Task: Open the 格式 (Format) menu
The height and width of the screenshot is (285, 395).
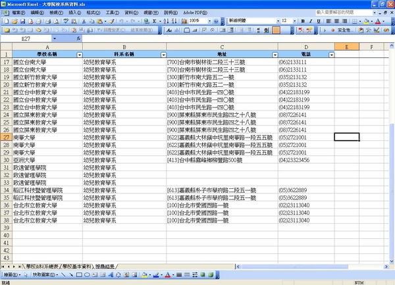Action: [93, 13]
